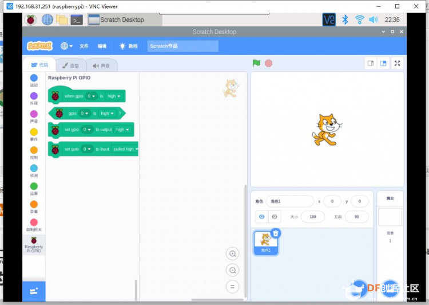Hide sprite using crossed-eye button
Screen dimensions: 429x305
(275, 217)
